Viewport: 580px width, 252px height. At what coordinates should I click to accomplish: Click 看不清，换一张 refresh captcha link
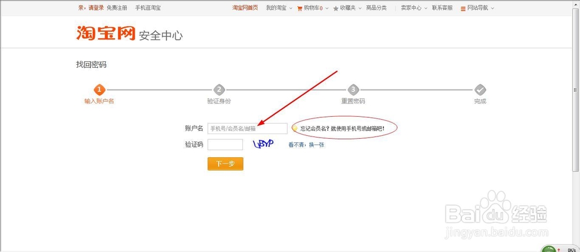(x=306, y=145)
